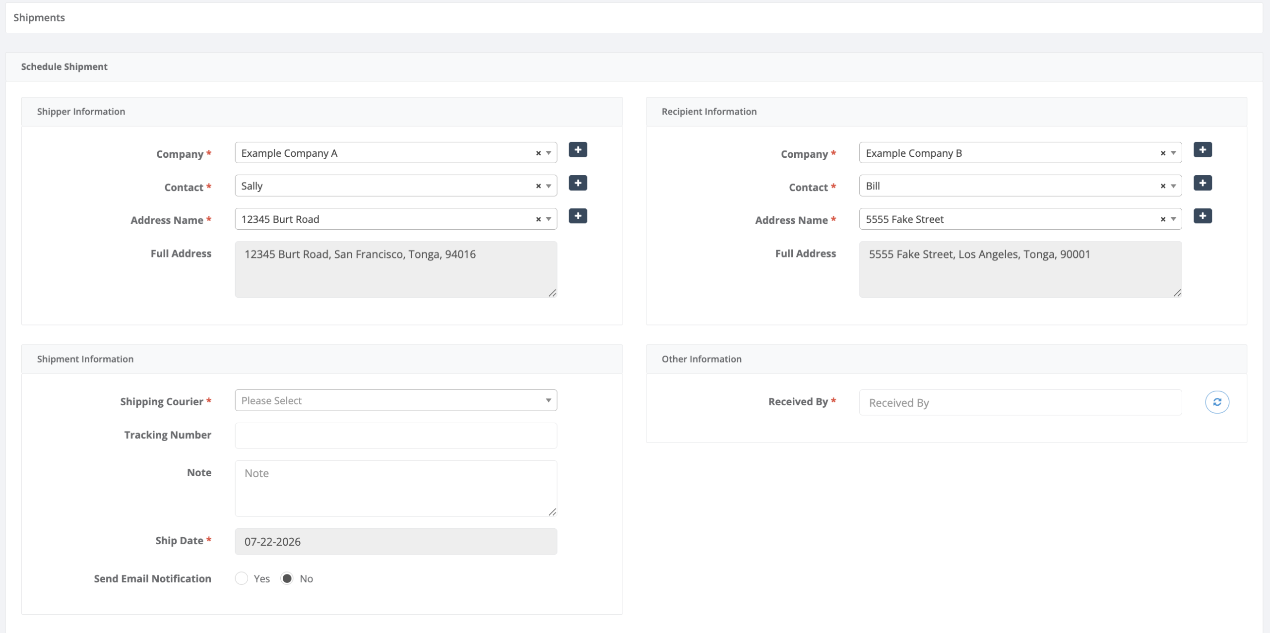Click the Other Information section header
The width and height of the screenshot is (1270, 633).
[x=701, y=359]
